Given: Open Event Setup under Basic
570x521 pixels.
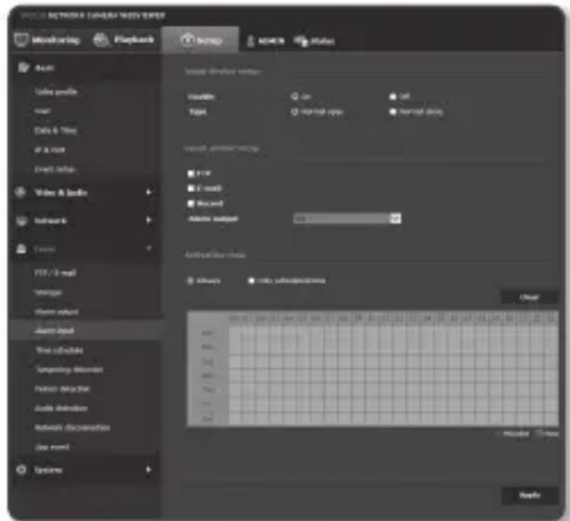Looking at the screenshot, I should pos(55,170).
